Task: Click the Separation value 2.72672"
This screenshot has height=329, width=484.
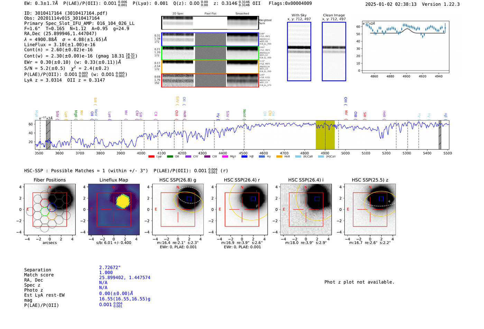Action: (110, 268)
